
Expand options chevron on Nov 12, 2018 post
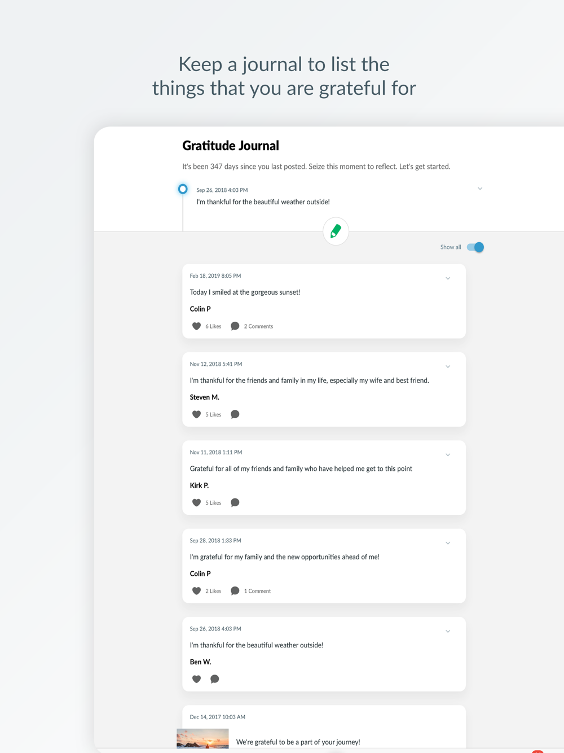[448, 366]
